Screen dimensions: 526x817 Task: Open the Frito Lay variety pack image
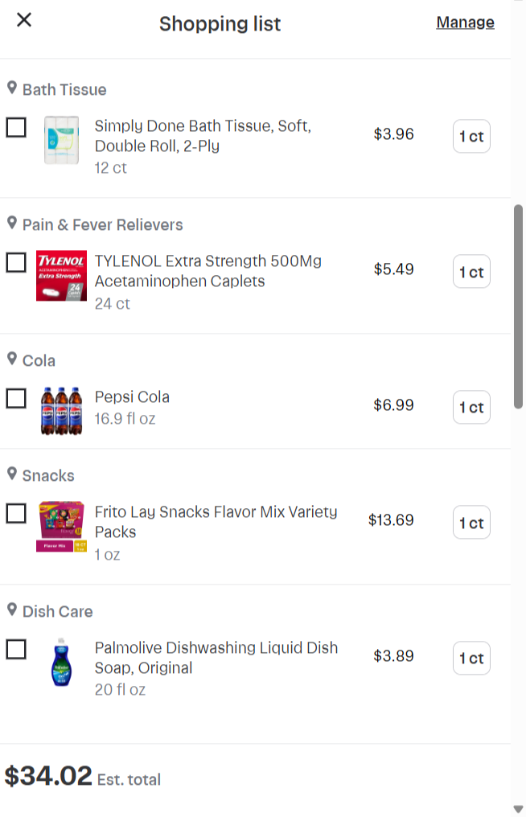pos(61,526)
